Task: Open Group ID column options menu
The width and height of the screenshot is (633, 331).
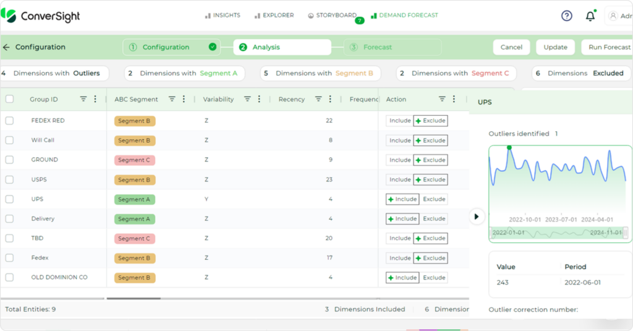Action: pos(95,99)
